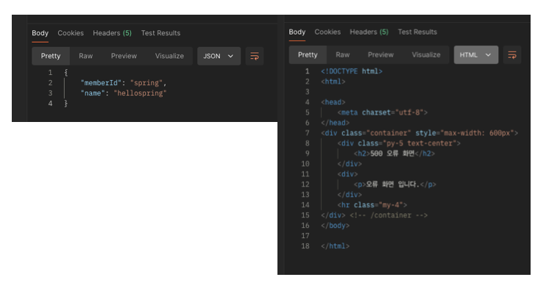
Task: Open Headers (5) tab in JSON response panel
Action: (x=112, y=33)
